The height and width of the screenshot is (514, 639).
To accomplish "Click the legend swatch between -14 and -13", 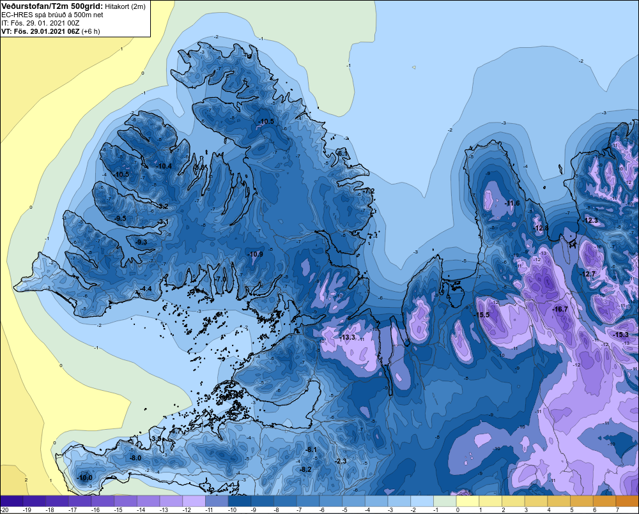I will [148, 501].
